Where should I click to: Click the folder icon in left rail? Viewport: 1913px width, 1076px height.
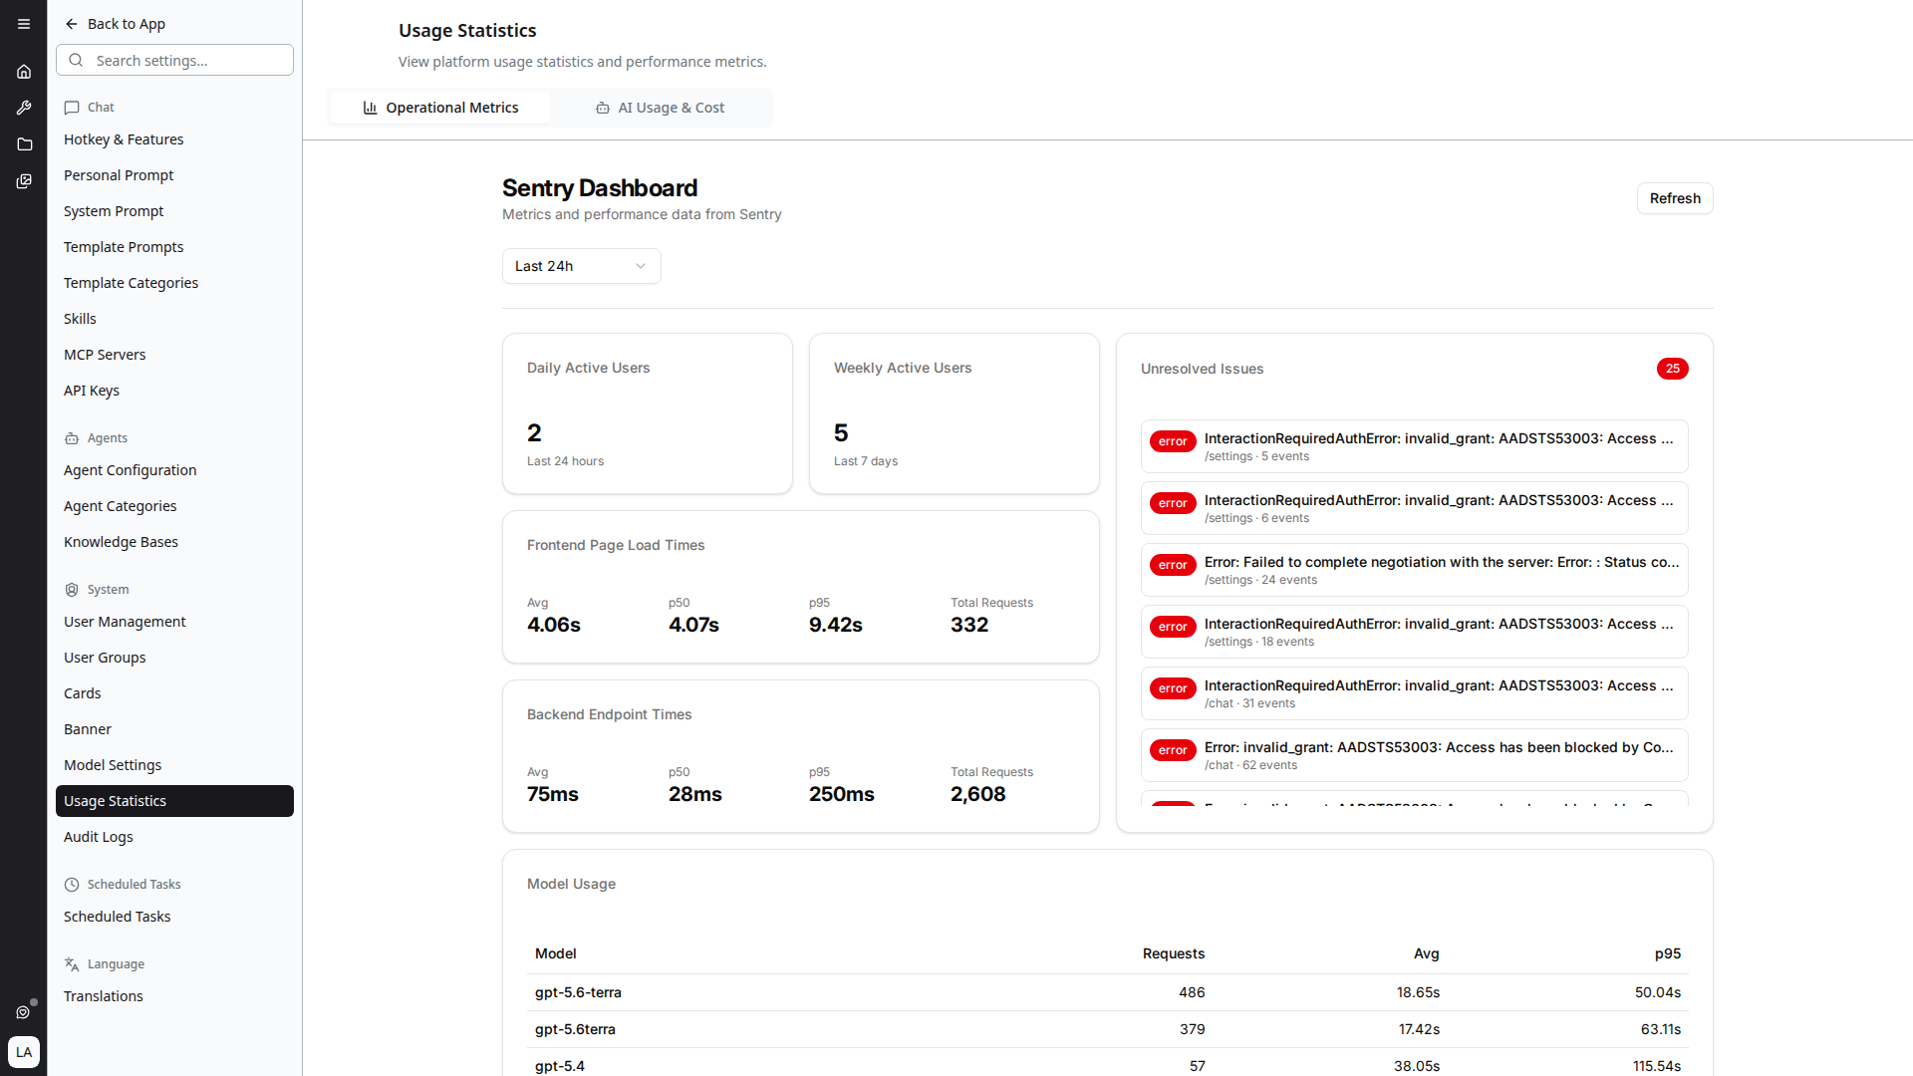click(24, 144)
